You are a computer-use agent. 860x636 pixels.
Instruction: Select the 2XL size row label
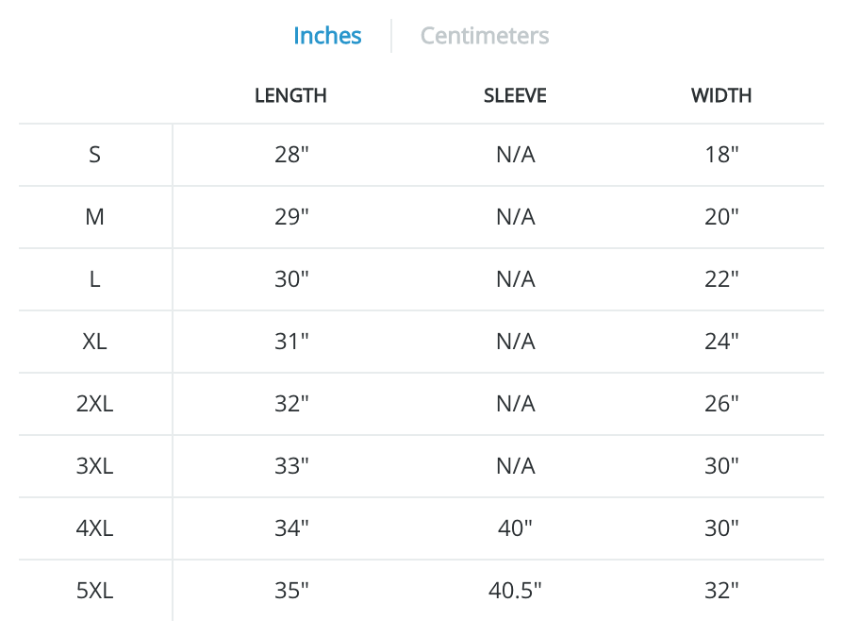pos(95,404)
